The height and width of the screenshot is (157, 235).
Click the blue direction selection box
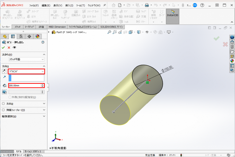(26, 78)
